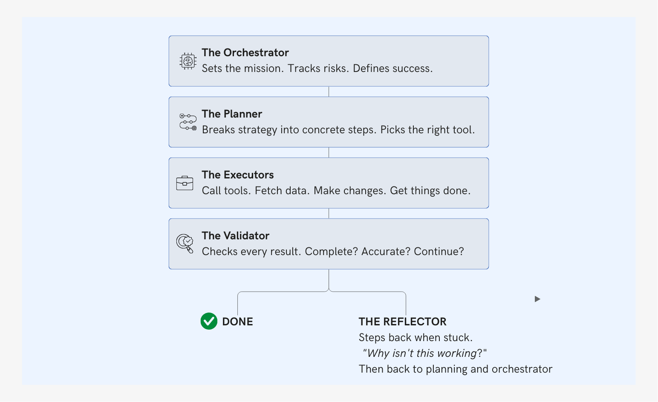Click the "The Executors" heading
Viewport: 658px width, 402px height.
(x=238, y=175)
